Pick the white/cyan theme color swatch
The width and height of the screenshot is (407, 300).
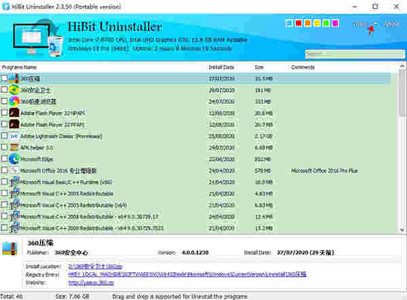pos(289,23)
